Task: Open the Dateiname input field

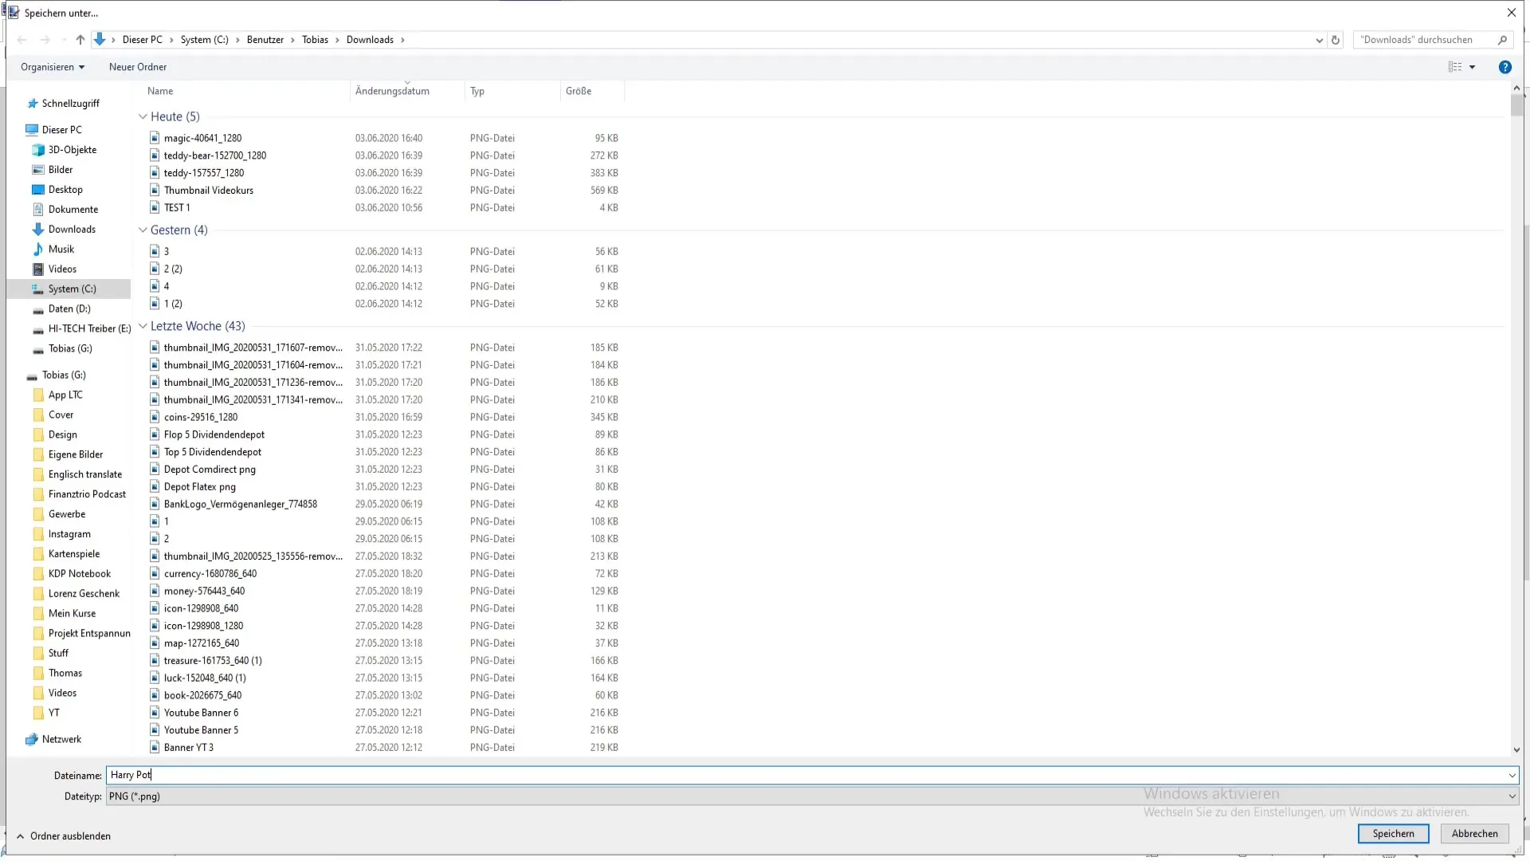Action: (809, 775)
